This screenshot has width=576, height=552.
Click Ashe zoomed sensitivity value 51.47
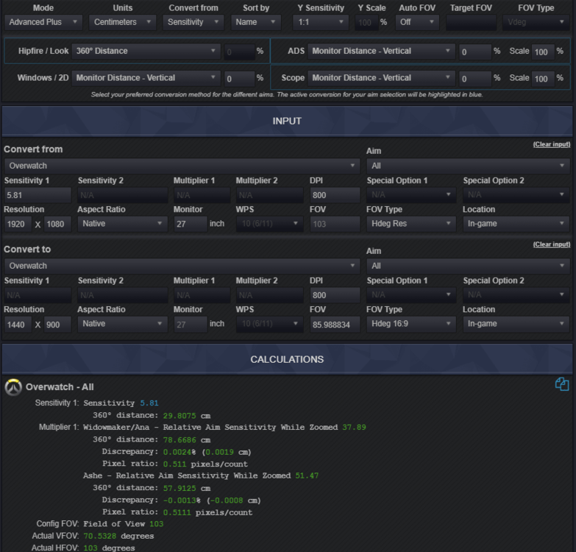(307, 475)
